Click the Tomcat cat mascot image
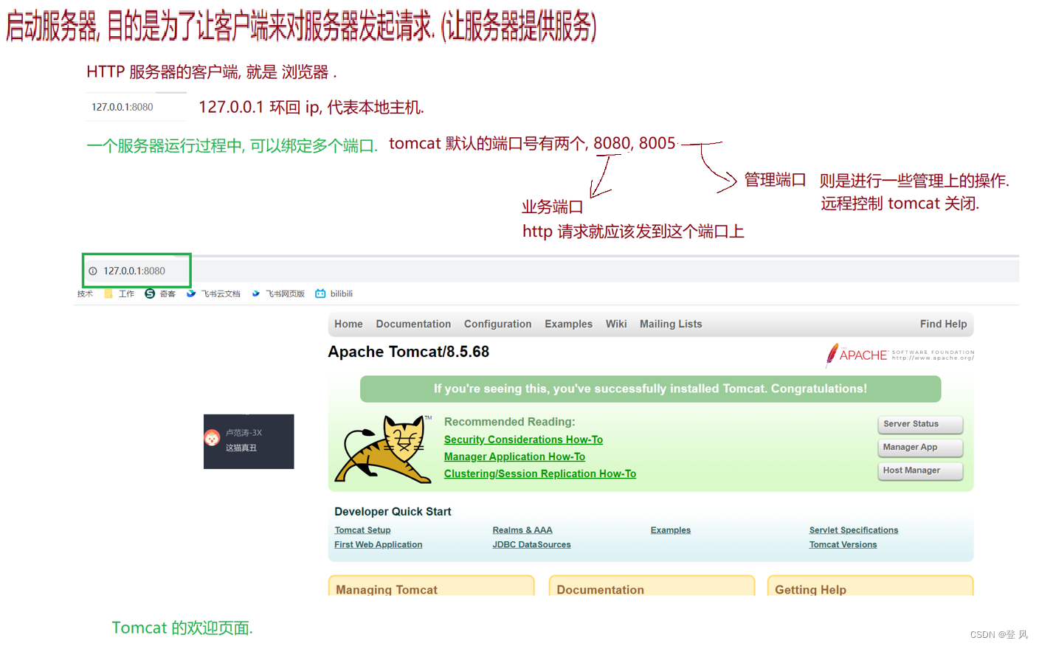The width and height of the screenshot is (1039, 646). tap(384, 449)
